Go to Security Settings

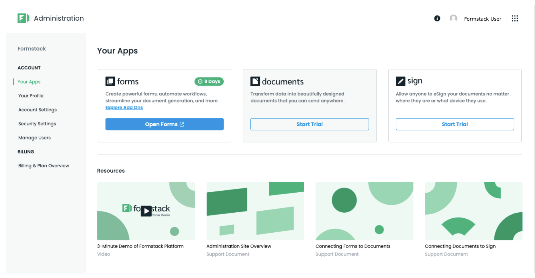point(37,124)
